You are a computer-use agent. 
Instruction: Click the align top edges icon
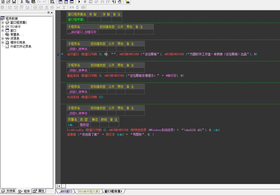point(22,7)
